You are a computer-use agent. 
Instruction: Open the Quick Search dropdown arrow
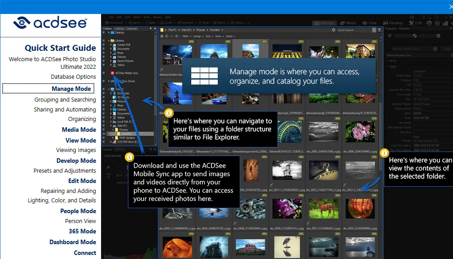[x=374, y=30]
